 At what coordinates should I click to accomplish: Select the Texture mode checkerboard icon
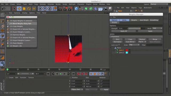(2, 26)
